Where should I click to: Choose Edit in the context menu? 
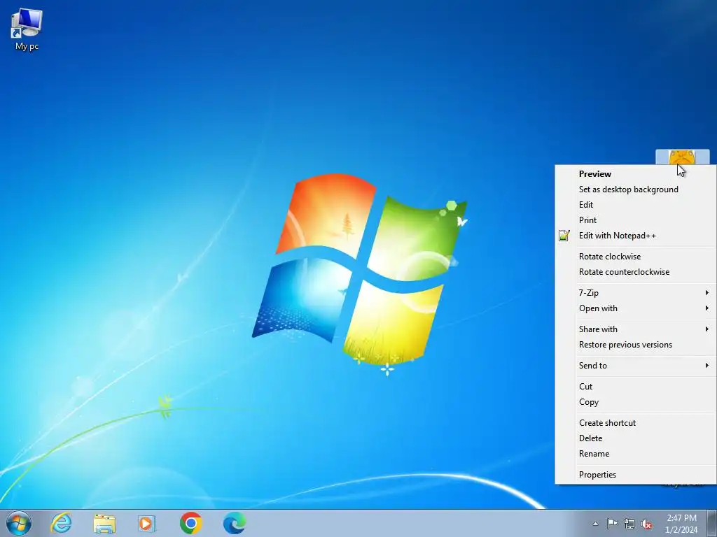tap(636, 205)
